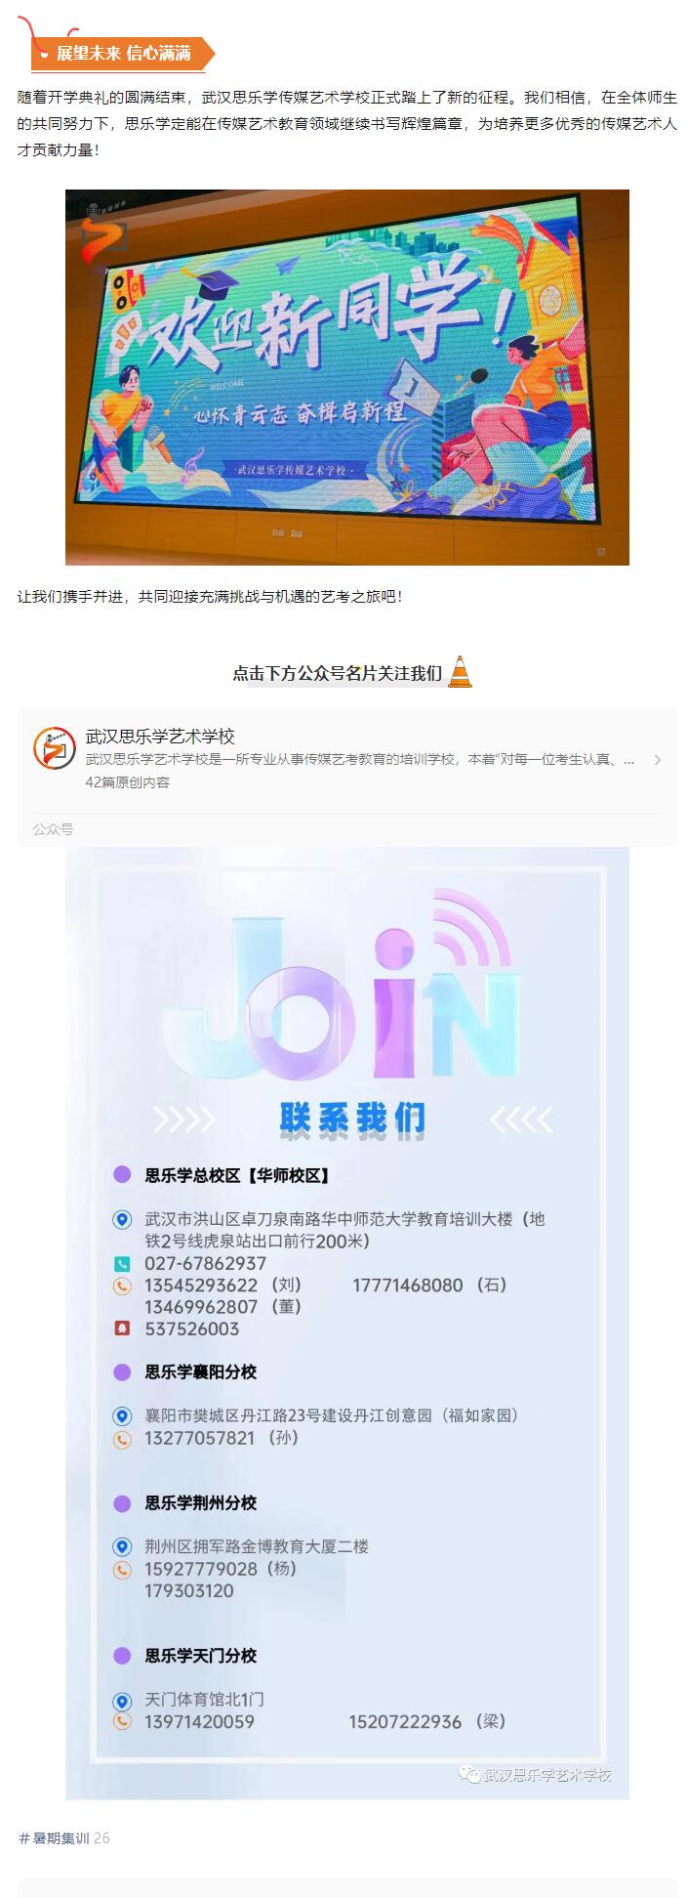The image size is (688, 1898).
Task: Click the orange phone icon beside 13545293622
Action: tap(122, 1286)
